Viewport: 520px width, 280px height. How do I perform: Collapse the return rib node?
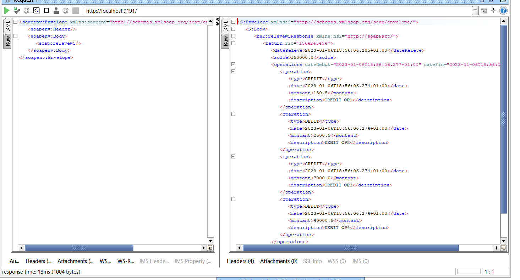point(233,43)
